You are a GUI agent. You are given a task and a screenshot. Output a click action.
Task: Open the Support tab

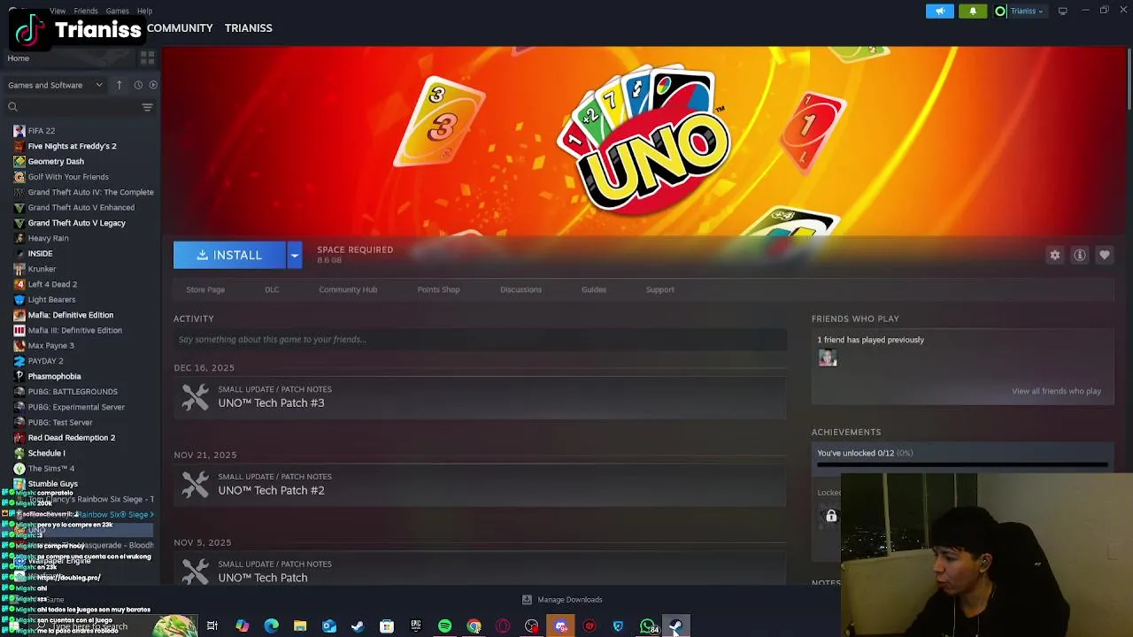point(659,289)
